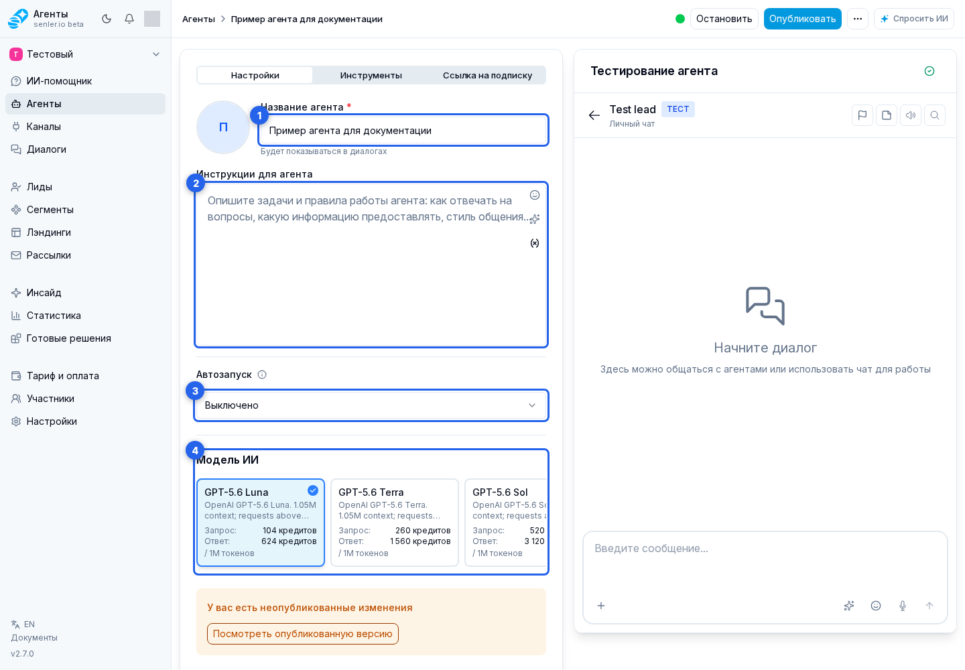
Task: Click the plus attachment icon in message box
Action: [601, 606]
